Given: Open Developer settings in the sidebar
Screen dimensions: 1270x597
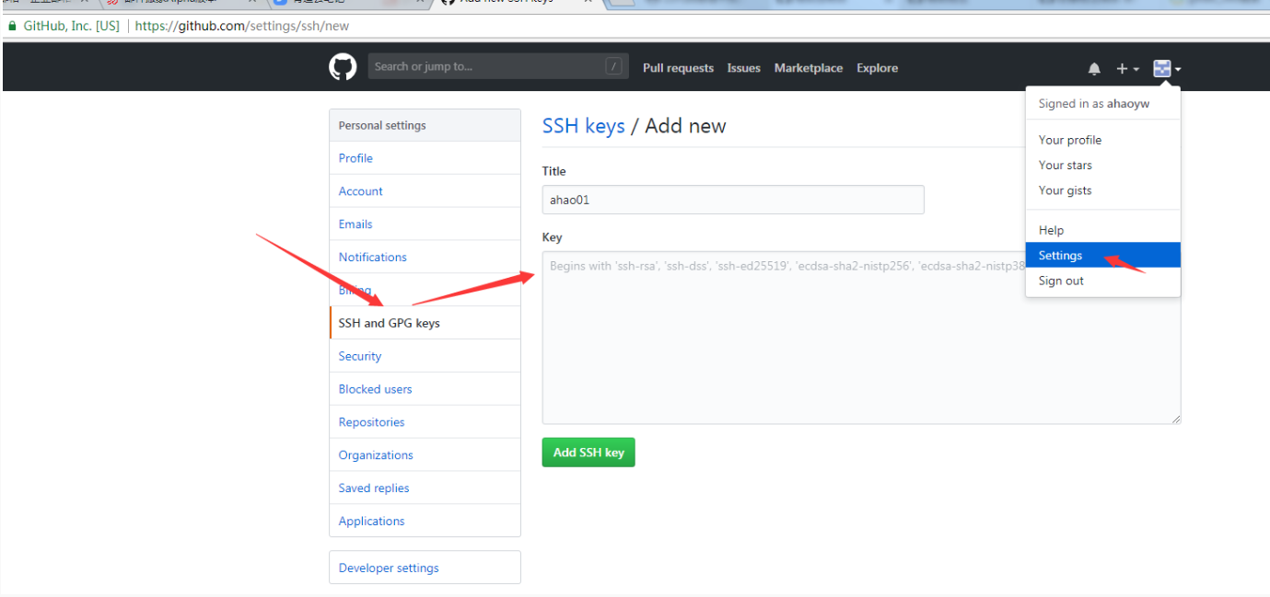Looking at the screenshot, I should coord(389,568).
